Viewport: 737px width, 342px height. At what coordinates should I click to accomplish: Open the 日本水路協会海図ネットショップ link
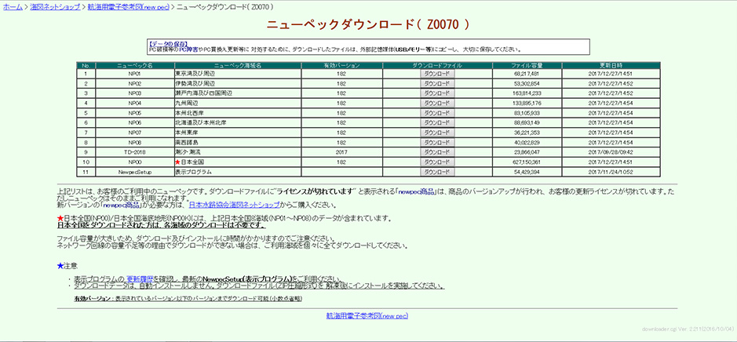pos(234,205)
